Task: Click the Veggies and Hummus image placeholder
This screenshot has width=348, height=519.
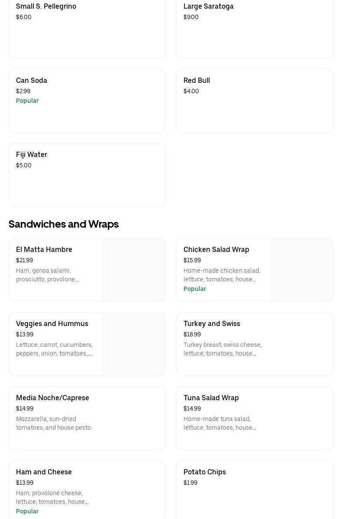Action: pyautogui.click(x=134, y=344)
